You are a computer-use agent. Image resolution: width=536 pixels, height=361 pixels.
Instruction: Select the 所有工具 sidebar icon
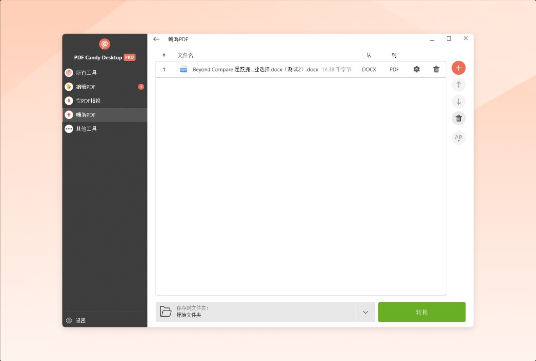(69, 73)
